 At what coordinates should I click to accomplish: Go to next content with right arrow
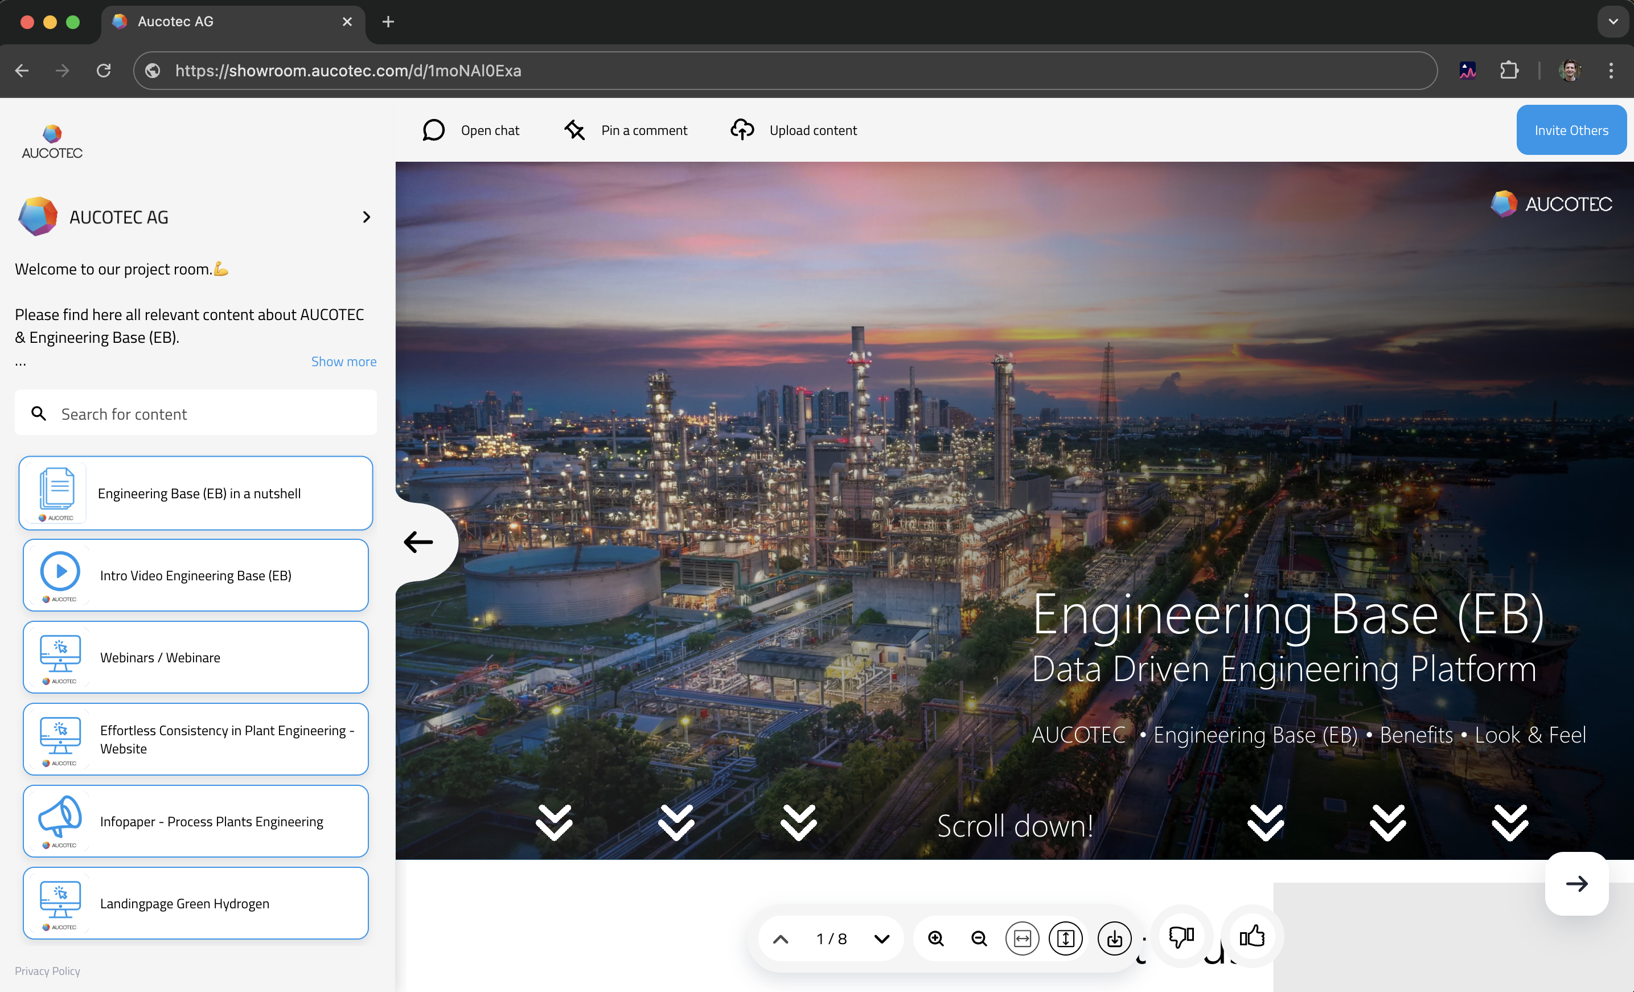tap(1576, 883)
